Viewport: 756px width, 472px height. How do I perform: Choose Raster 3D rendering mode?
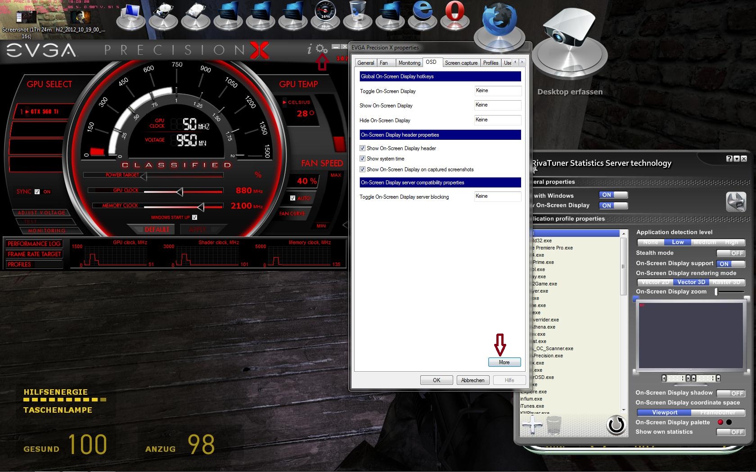pyautogui.click(x=726, y=282)
